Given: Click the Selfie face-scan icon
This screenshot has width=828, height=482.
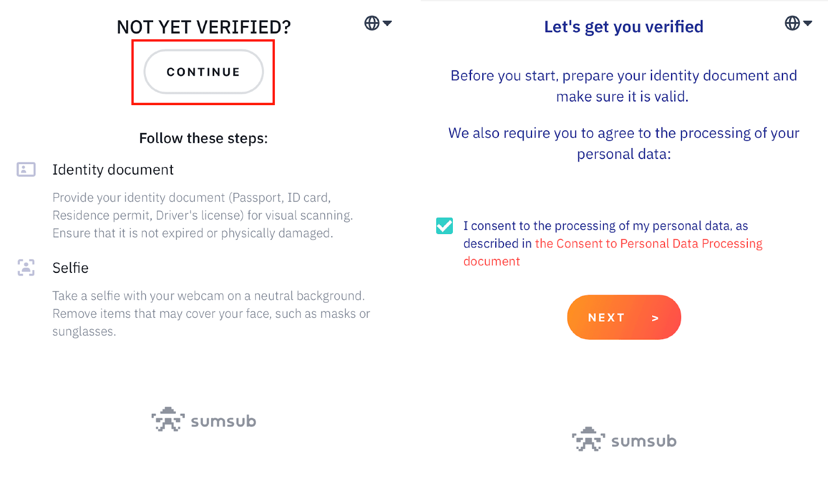Looking at the screenshot, I should point(26,268).
